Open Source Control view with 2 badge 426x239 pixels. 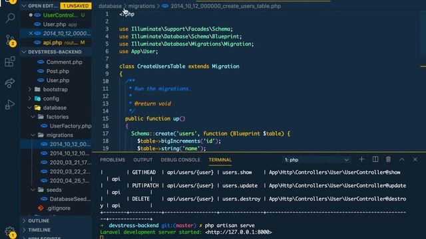[x=11, y=40]
